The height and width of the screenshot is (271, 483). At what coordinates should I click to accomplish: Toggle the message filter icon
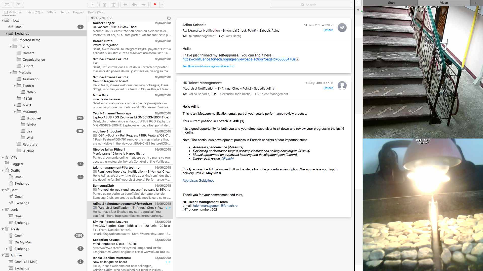tap(169, 18)
